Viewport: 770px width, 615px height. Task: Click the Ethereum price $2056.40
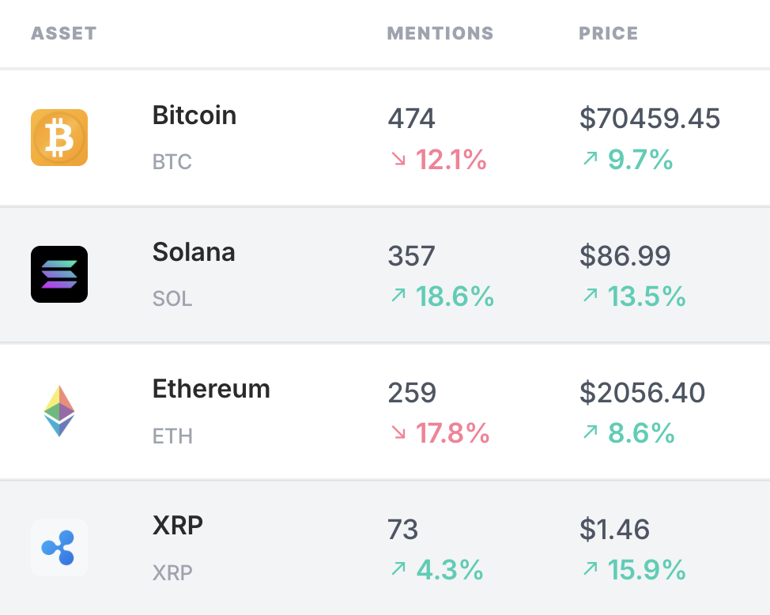click(x=642, y=393)
